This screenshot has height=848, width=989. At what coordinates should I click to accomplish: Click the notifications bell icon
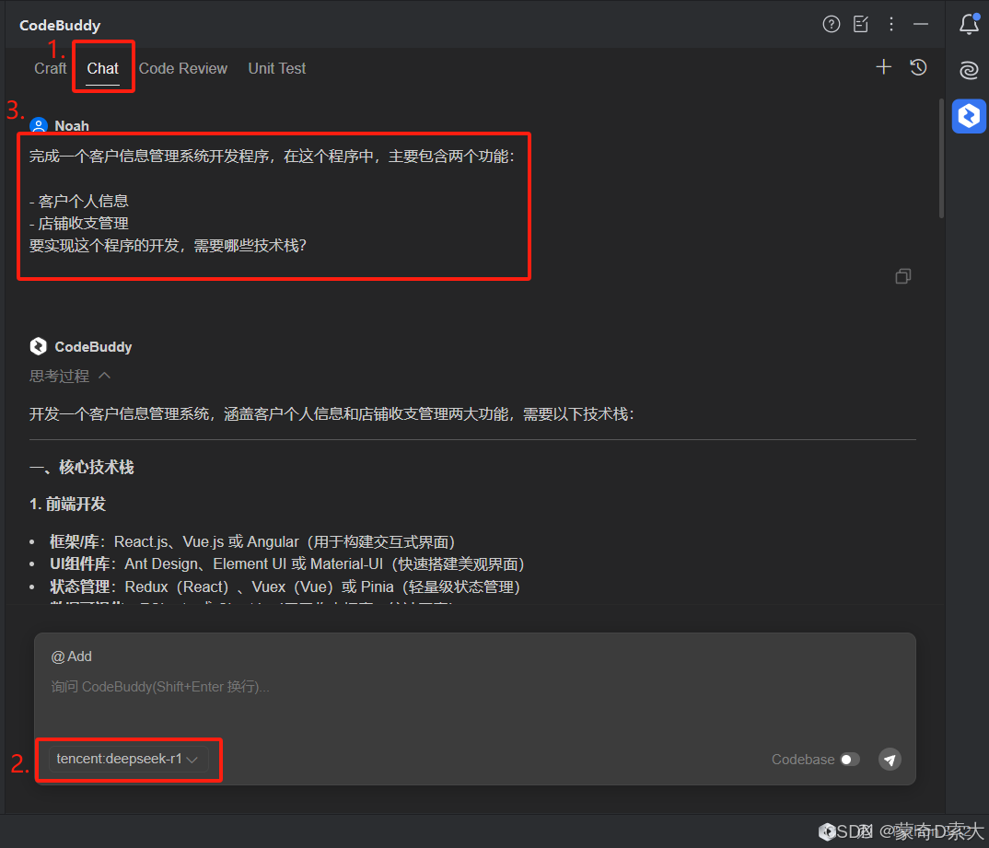pyautogui.click(x=969, y=24)
